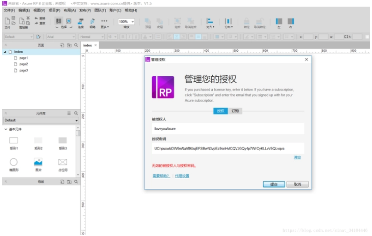Select page2 in pages tree
This screenshot has width=372, height=236.
point(24,64)
